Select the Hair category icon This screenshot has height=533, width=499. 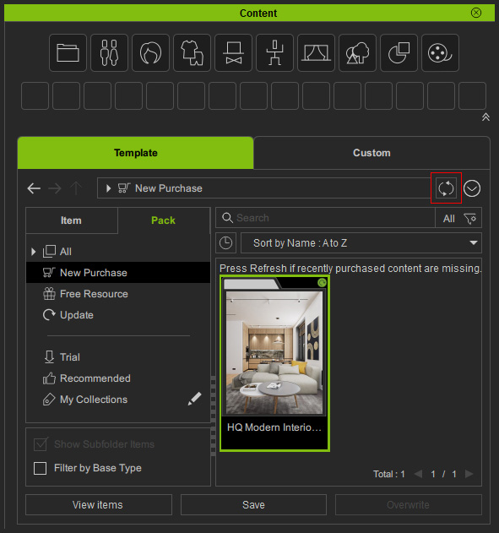click(x=150, y=52)
